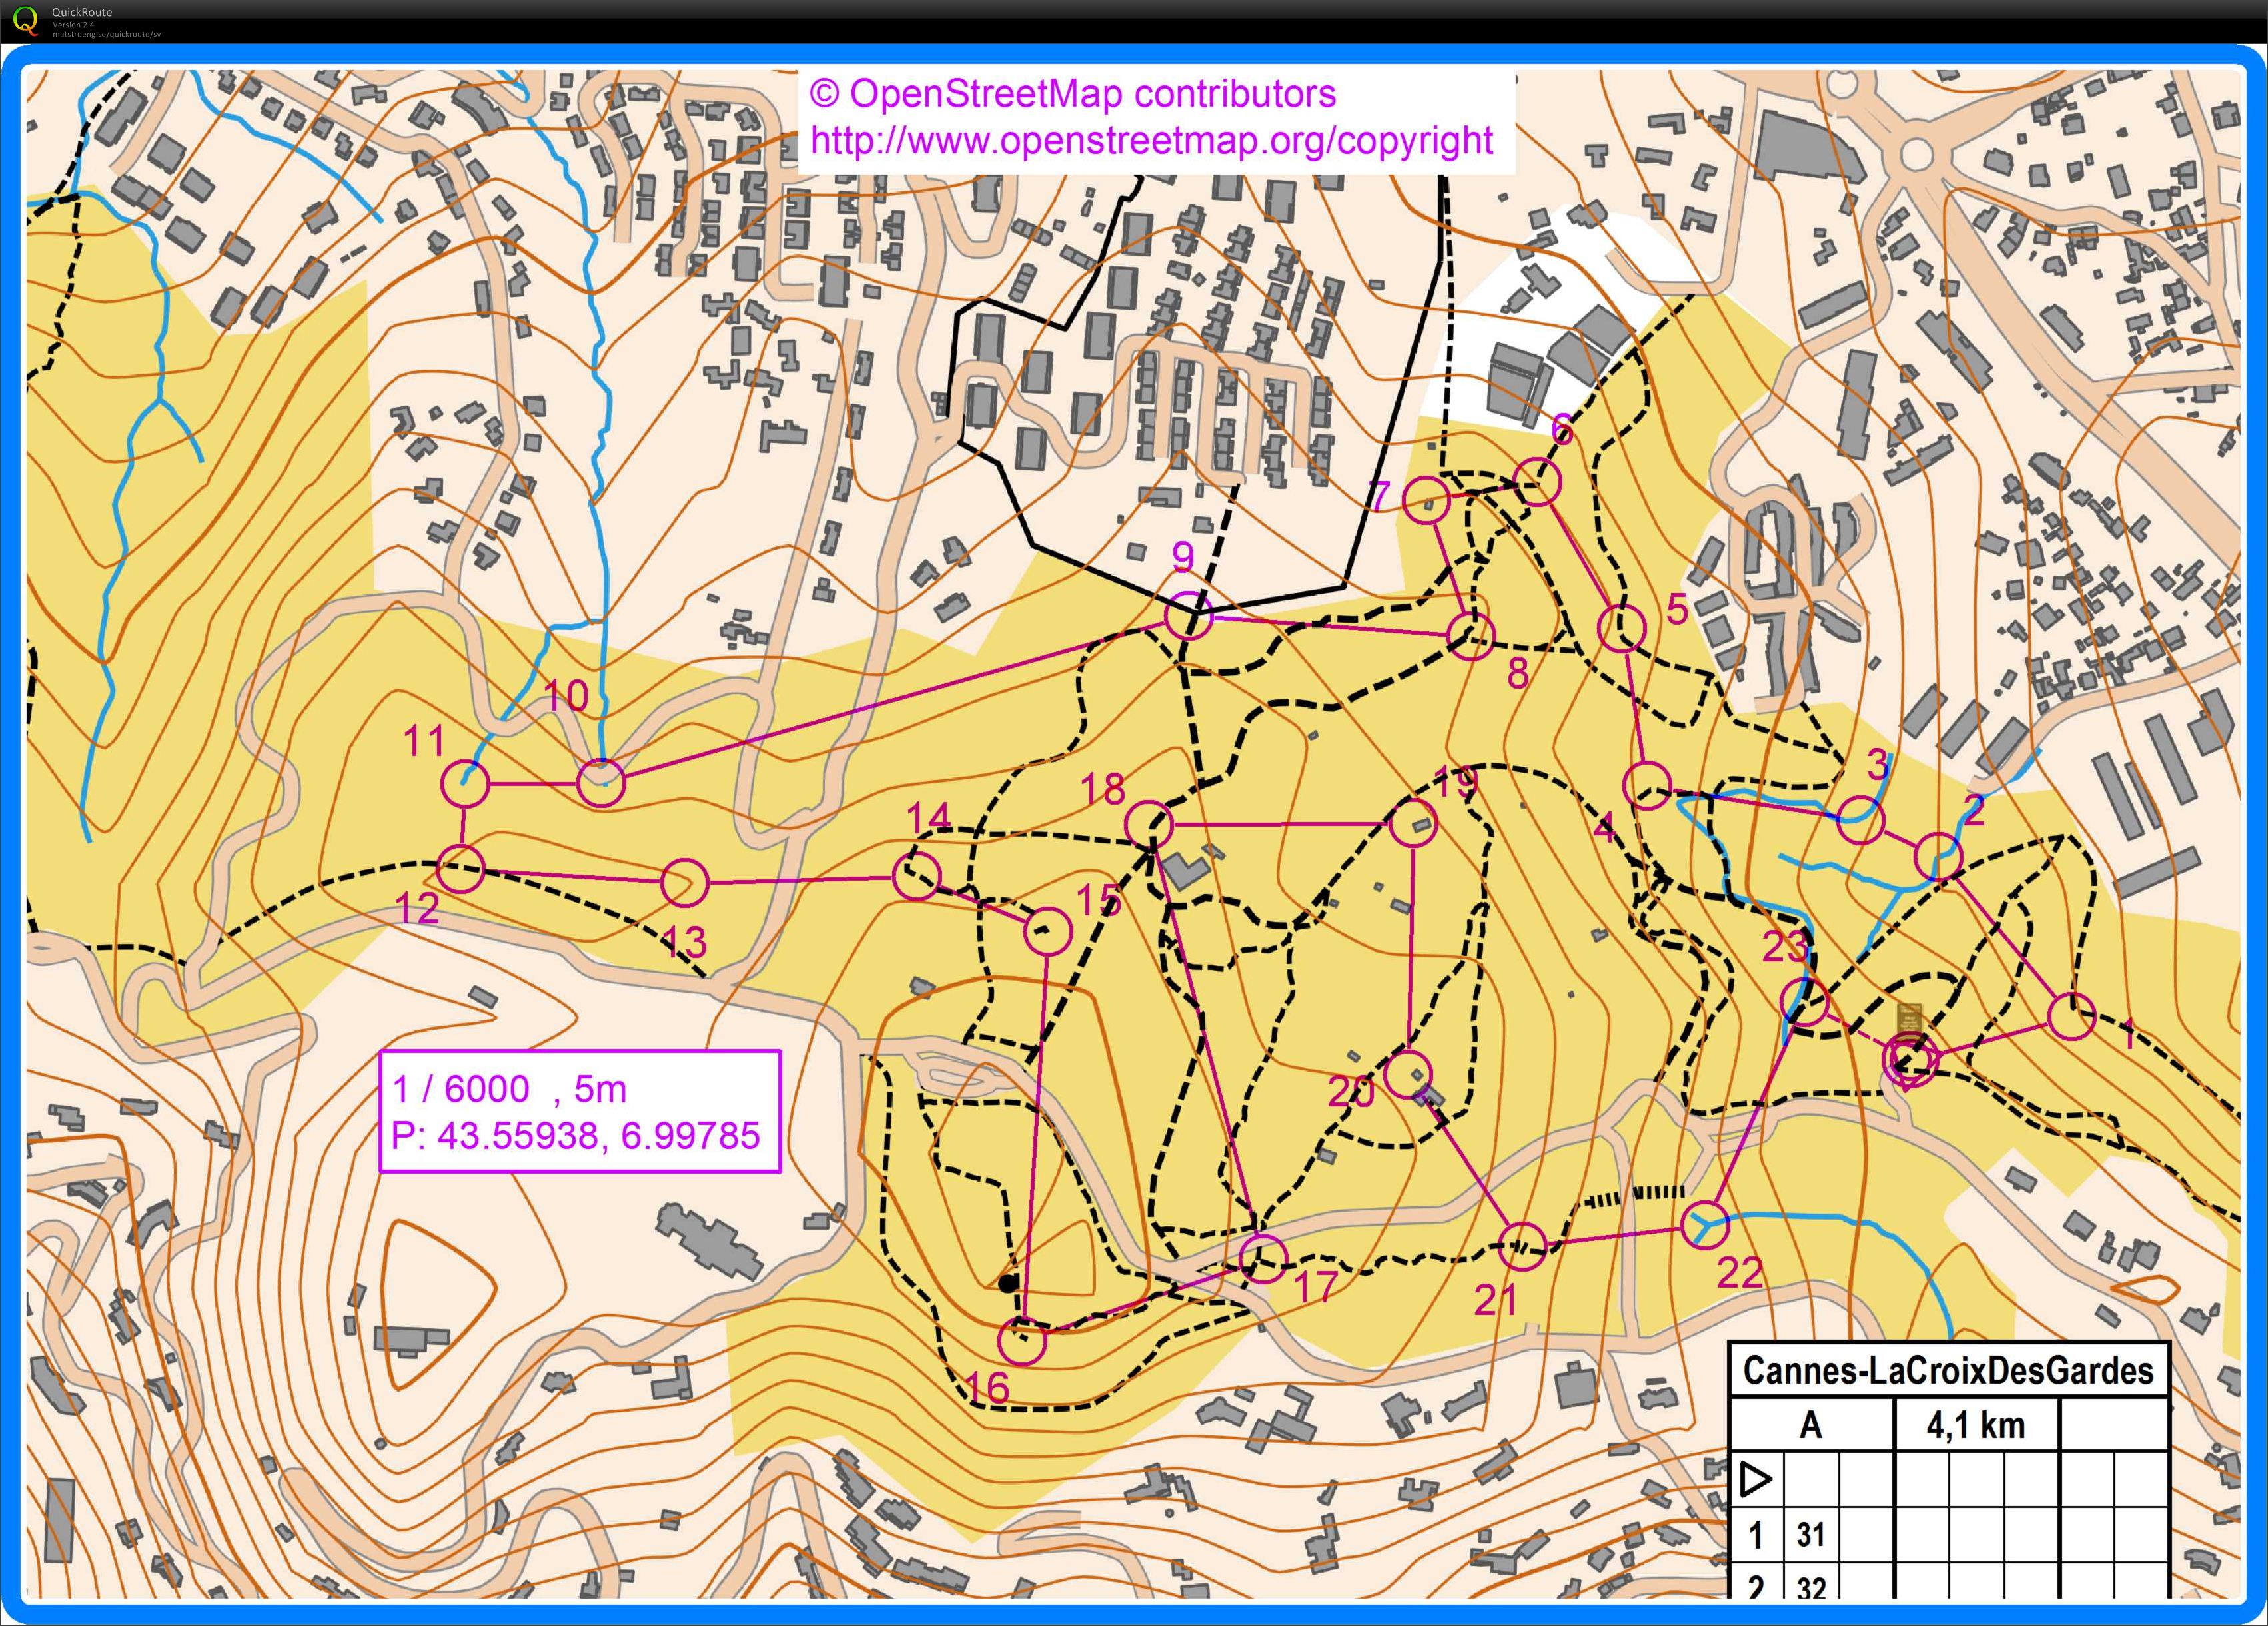Screen dimensions: 2268x1626
Task: Click control circle number 8
Action: coord(1471,636)
